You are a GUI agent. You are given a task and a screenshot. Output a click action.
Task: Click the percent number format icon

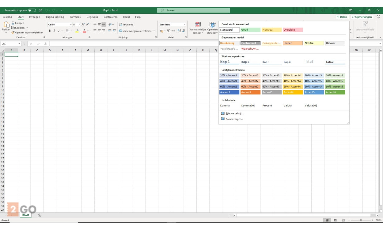point(169,31)
